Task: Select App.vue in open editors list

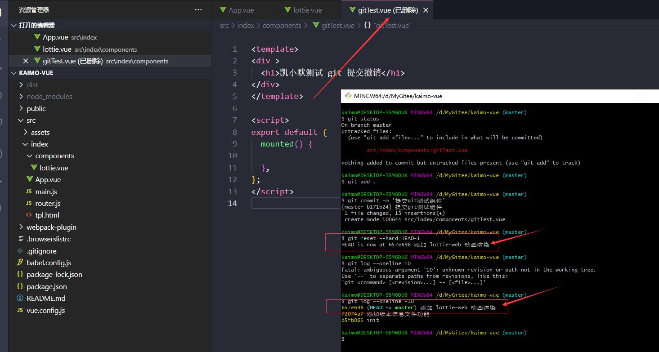Action: tap(110, 37)
